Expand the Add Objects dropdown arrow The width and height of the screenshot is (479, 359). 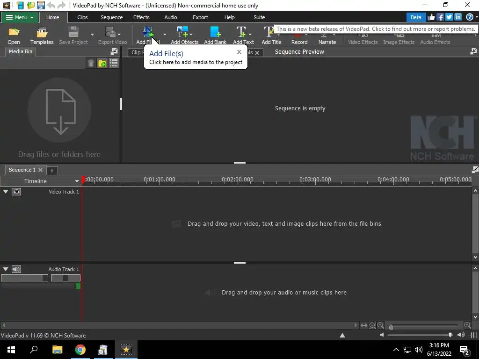[x=191, y=35]
